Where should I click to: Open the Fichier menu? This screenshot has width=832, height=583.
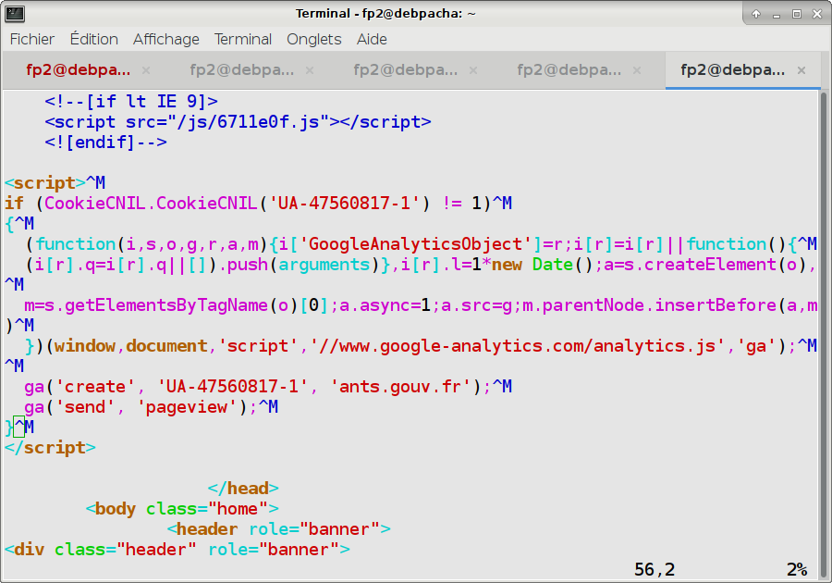point(31,39)
